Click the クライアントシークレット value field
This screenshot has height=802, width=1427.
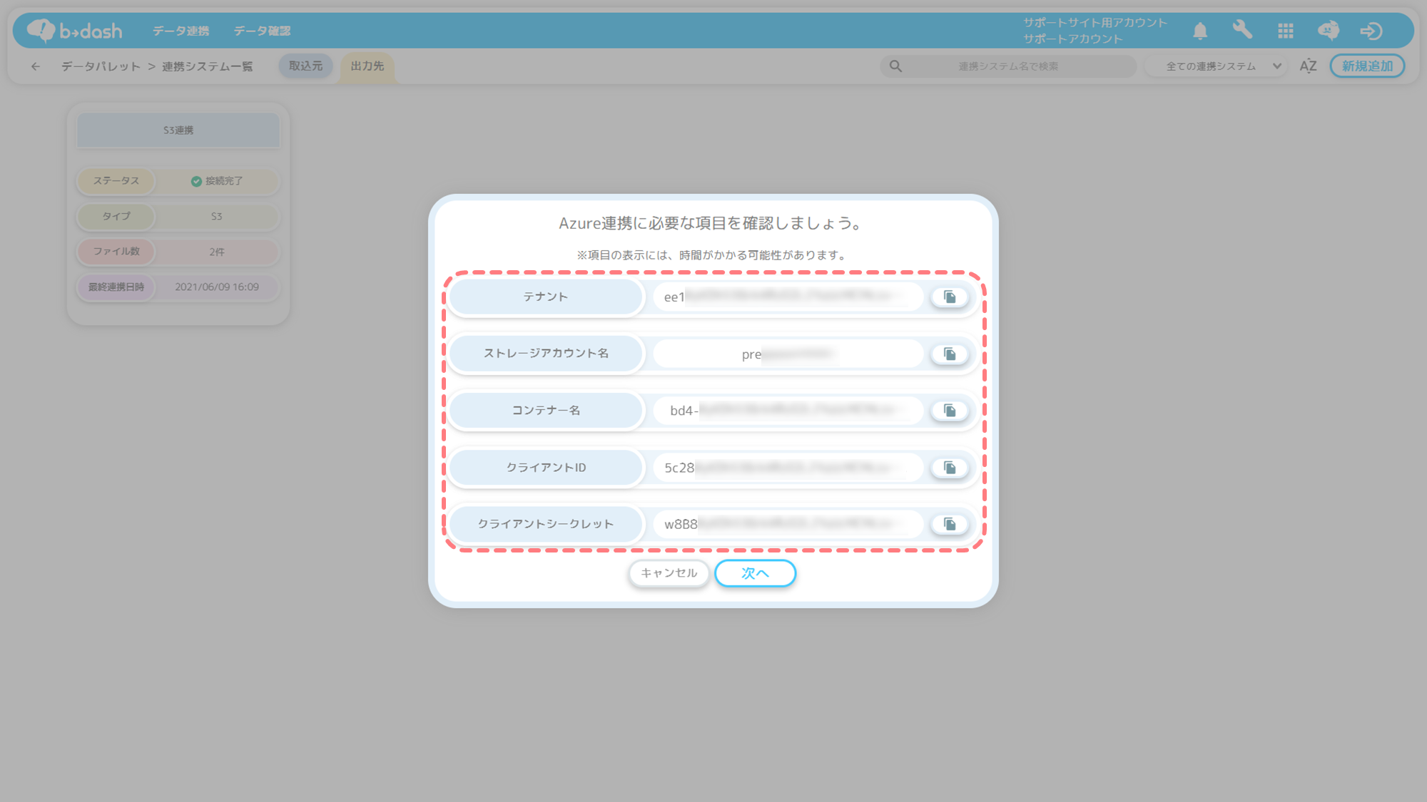coord(788,525)
